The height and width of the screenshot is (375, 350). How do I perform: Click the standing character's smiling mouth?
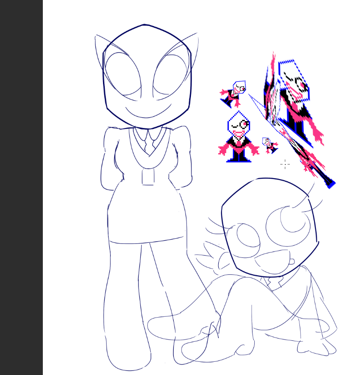coord(148,112)
